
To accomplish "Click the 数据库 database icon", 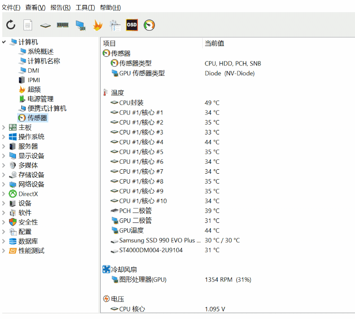I will (13, 241).
